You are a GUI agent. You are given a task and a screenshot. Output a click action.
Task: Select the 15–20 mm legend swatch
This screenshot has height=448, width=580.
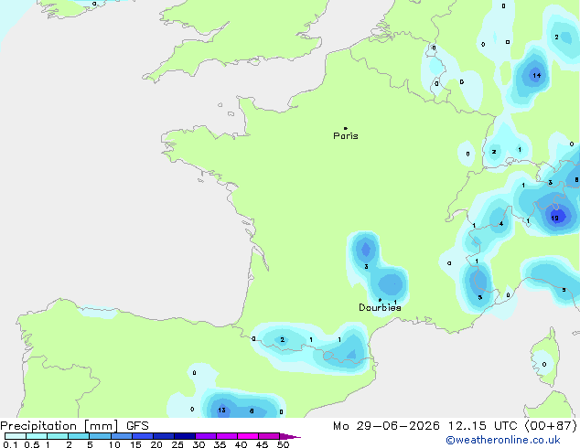pos(142,436)
